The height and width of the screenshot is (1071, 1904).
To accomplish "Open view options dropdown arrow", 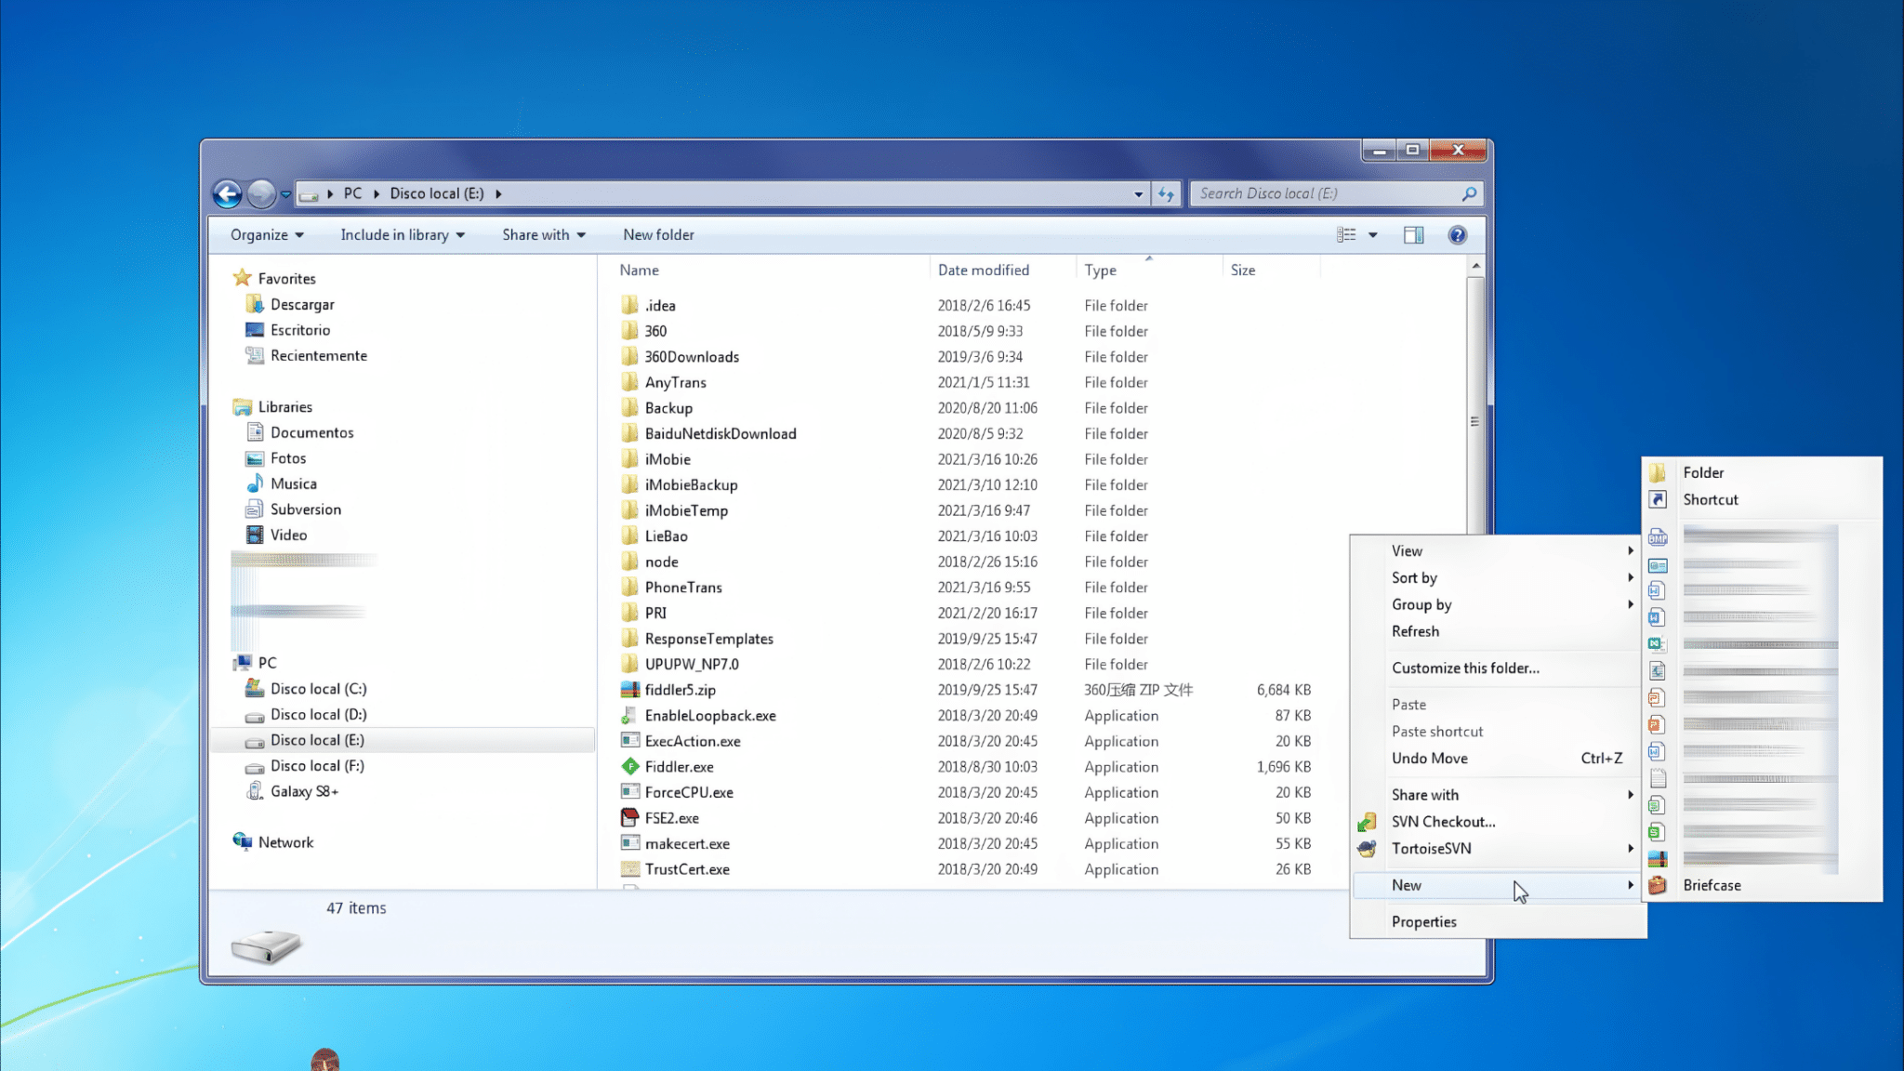I will [x=1372, y=235].
